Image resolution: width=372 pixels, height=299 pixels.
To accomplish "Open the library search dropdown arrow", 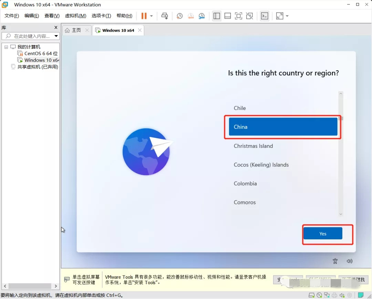I will (x=56, y=36).
